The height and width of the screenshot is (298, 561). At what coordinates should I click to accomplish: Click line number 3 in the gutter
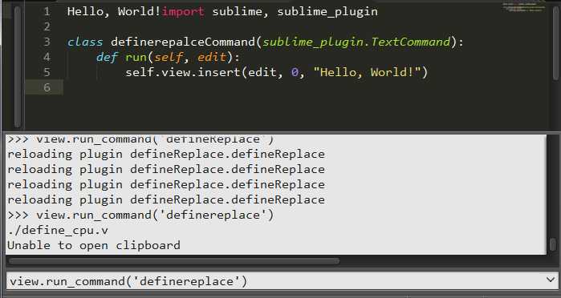pyautogui.click(x=47, y=42)
